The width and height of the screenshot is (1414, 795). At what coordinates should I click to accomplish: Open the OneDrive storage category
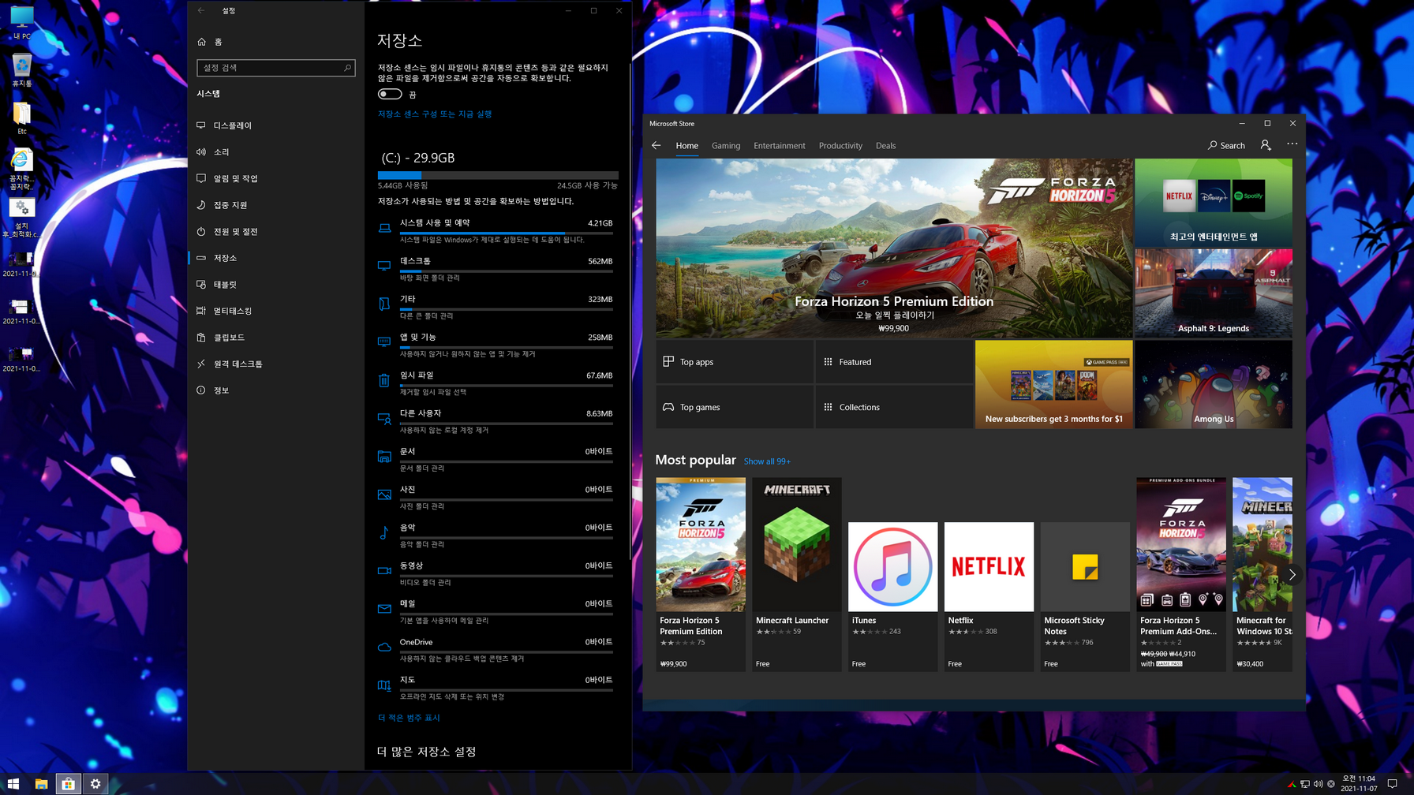point(496,649)
